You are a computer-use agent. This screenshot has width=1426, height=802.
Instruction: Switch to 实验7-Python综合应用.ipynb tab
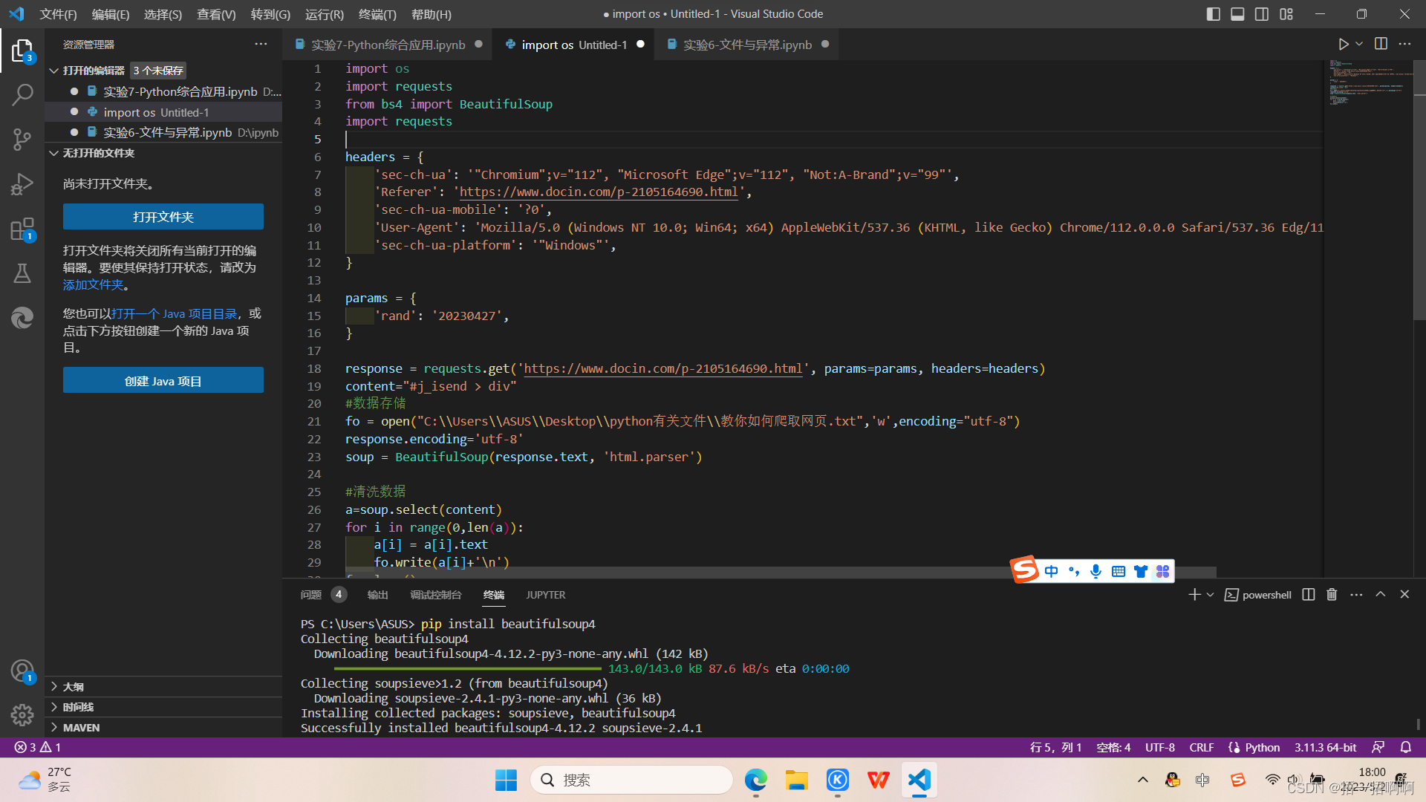(388, 45)
